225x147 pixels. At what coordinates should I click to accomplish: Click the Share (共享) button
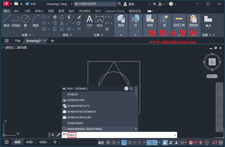[30, 4]
